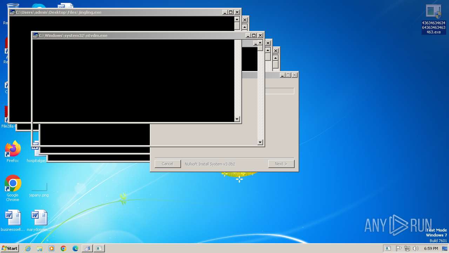449x253 pixels.
Task: Open the 6:59 PM clock in the tray
Action: (431, 248)
